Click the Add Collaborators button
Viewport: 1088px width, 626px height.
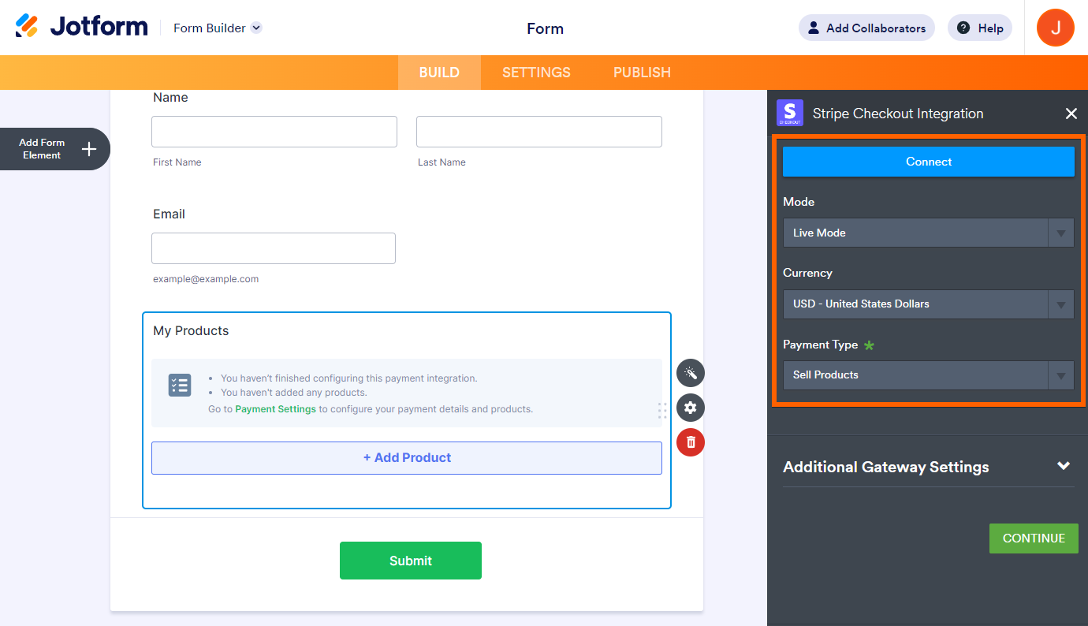866,28
